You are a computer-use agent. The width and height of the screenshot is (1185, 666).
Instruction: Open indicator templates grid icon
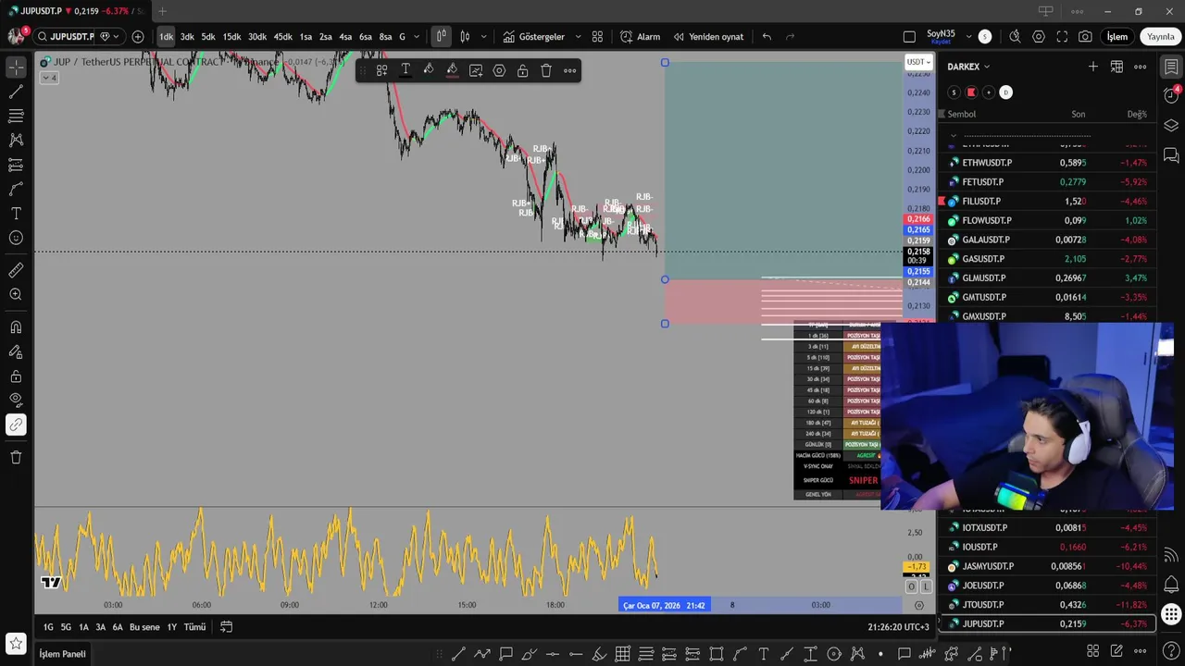597,37
